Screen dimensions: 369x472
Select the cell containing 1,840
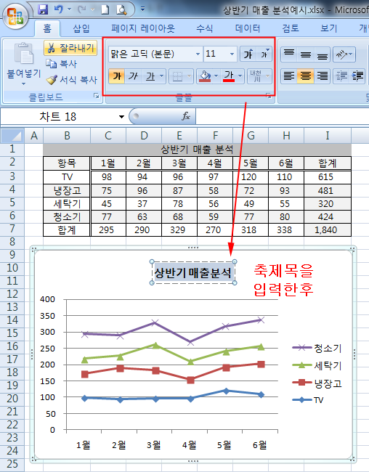[x=328, y=229]
